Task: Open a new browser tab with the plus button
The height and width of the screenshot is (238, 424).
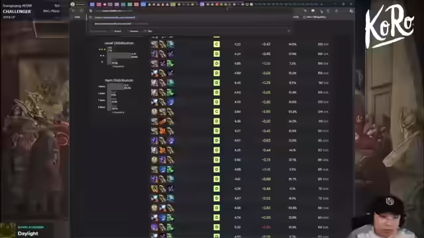Action: point(321,4)
